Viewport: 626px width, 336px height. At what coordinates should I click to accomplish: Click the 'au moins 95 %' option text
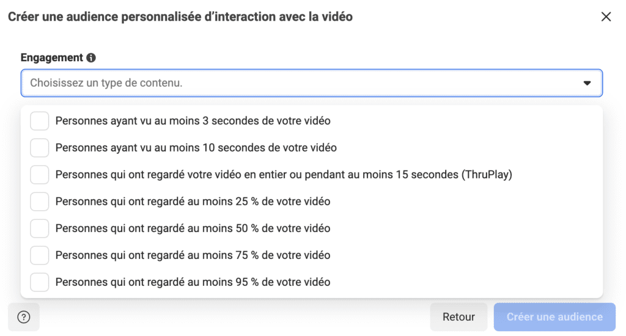point(193,282)
